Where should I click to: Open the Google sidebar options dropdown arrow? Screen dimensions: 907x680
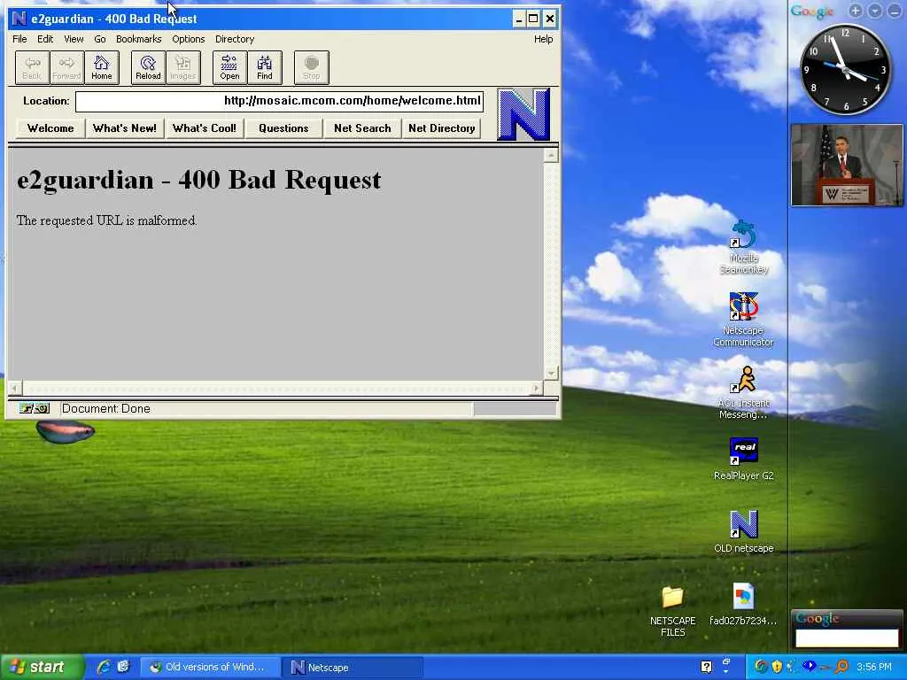tap(875, 11)
